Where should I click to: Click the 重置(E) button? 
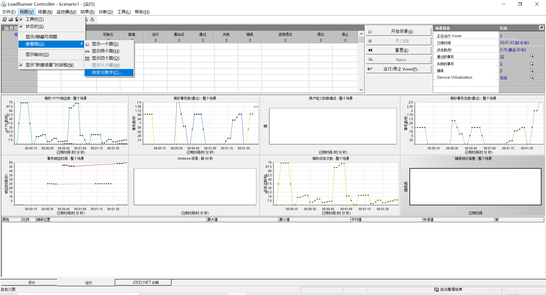(398, 50)
